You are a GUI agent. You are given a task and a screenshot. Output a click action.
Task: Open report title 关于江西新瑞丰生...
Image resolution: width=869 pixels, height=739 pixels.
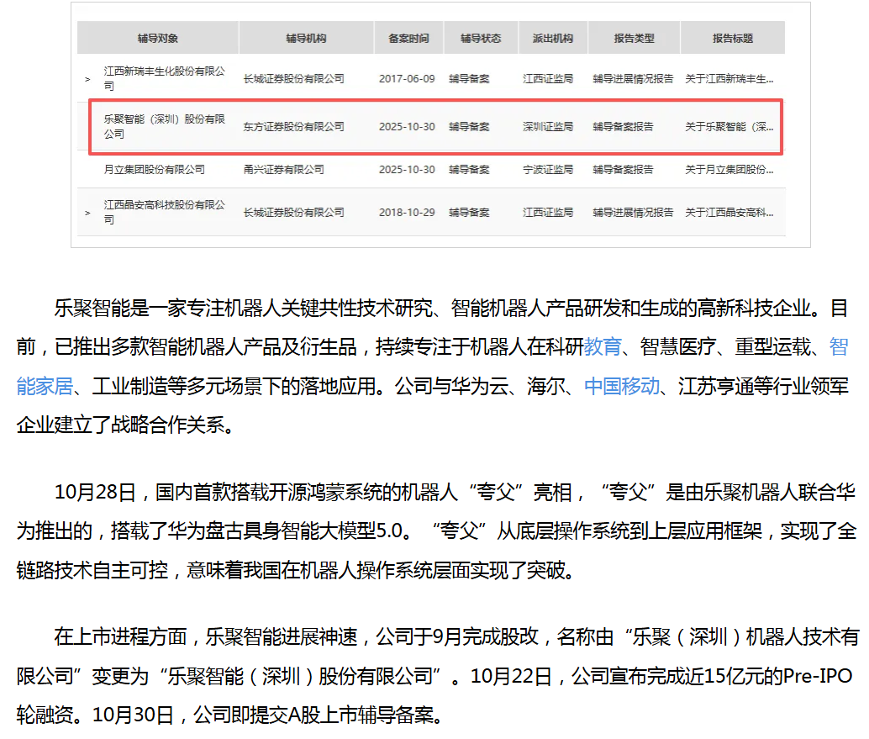pos(729,79)
